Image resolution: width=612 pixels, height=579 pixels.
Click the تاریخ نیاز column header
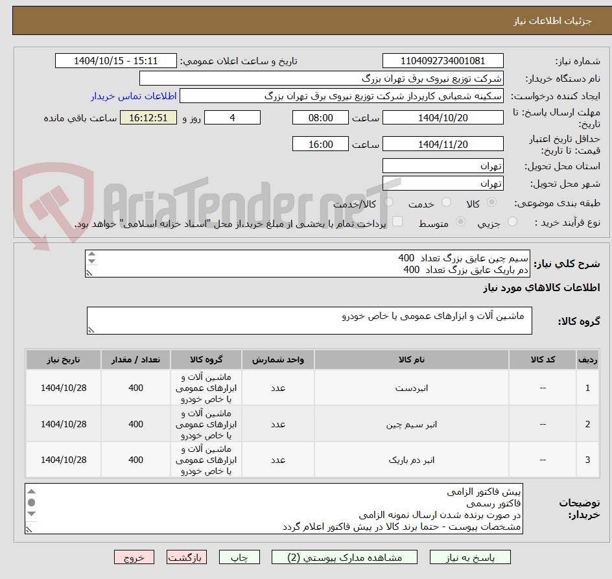(64, 360)
